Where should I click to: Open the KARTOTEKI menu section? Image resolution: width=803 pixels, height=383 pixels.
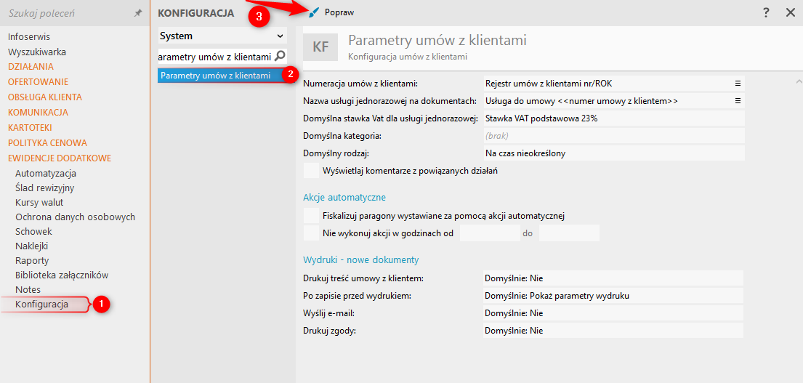[30, 127]
